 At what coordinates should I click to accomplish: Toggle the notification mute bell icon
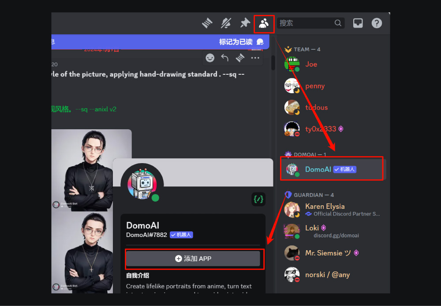[x=226, y=23]
